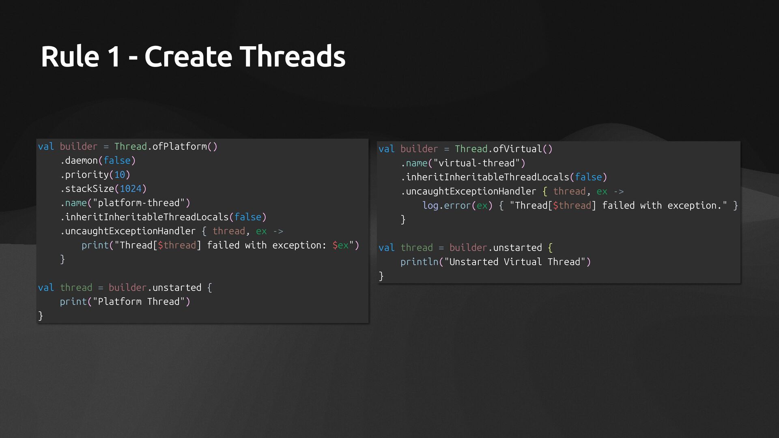Click 'builder.unstarted' in the left code block
Image resolution: width=779 pixels, height=438 pixels.
point(155,288)
